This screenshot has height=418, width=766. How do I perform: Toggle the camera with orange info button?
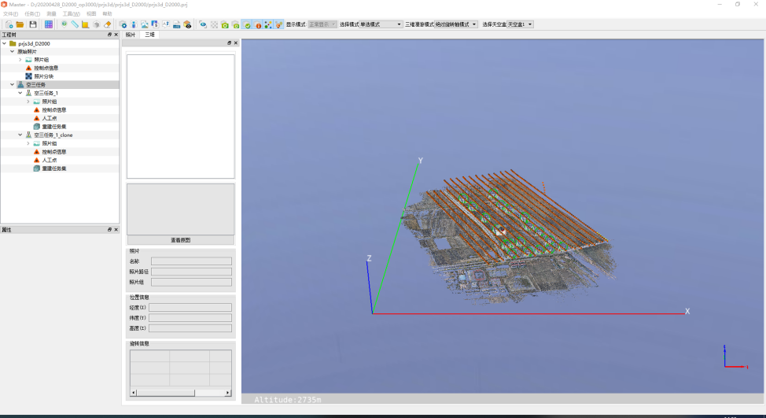tap(258, 24)
